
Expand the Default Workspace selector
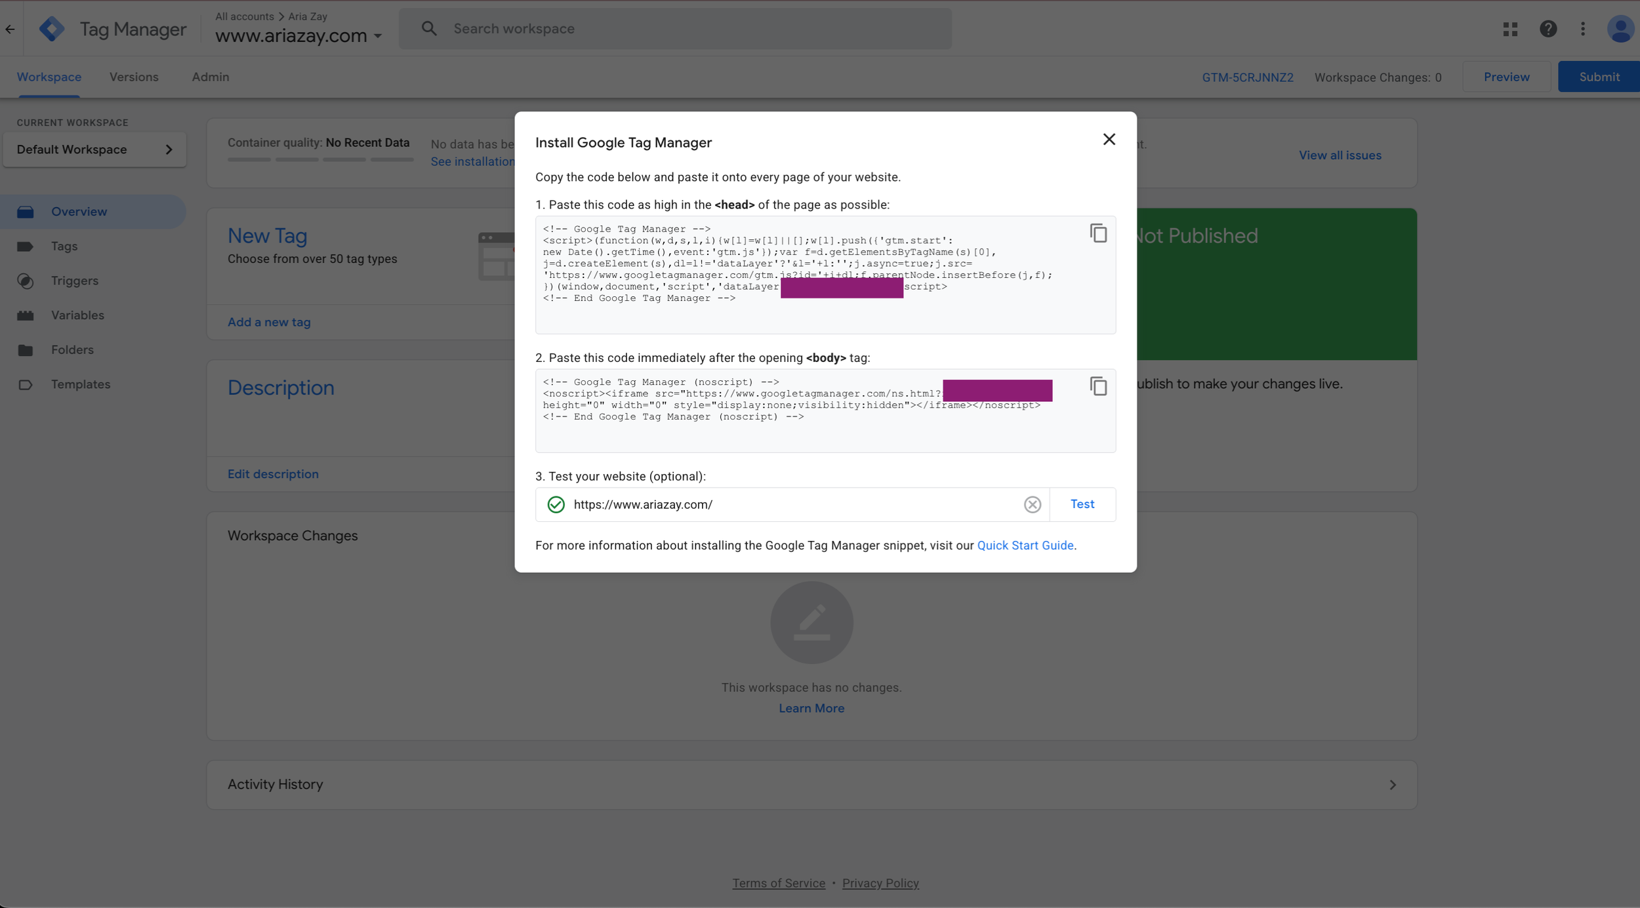click(94, 149)
